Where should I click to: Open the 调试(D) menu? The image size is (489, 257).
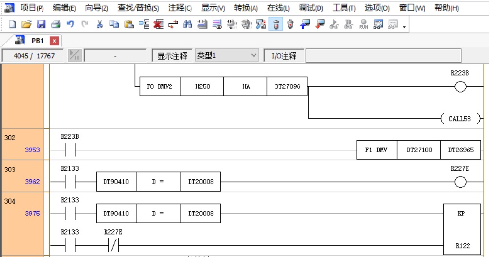(x=311, y=8)
